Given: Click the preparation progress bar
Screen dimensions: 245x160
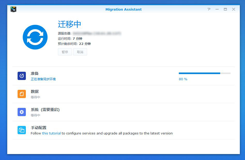Looking at the screenshot, I should tap(204, 73).
